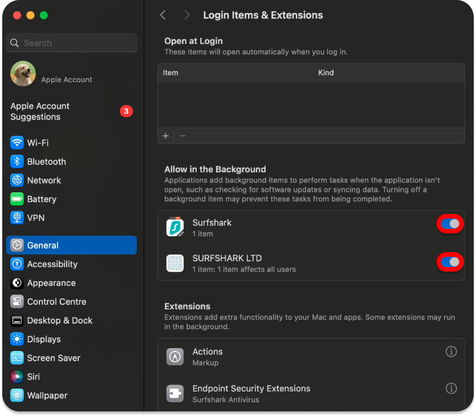Click the Apple Account profile picture
This screenshot has height=416, width=476.
point(23,74)
